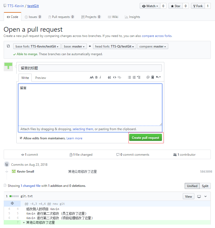Click the repository book icon
This screenshot has height=228, width=215.
(5, 6)
